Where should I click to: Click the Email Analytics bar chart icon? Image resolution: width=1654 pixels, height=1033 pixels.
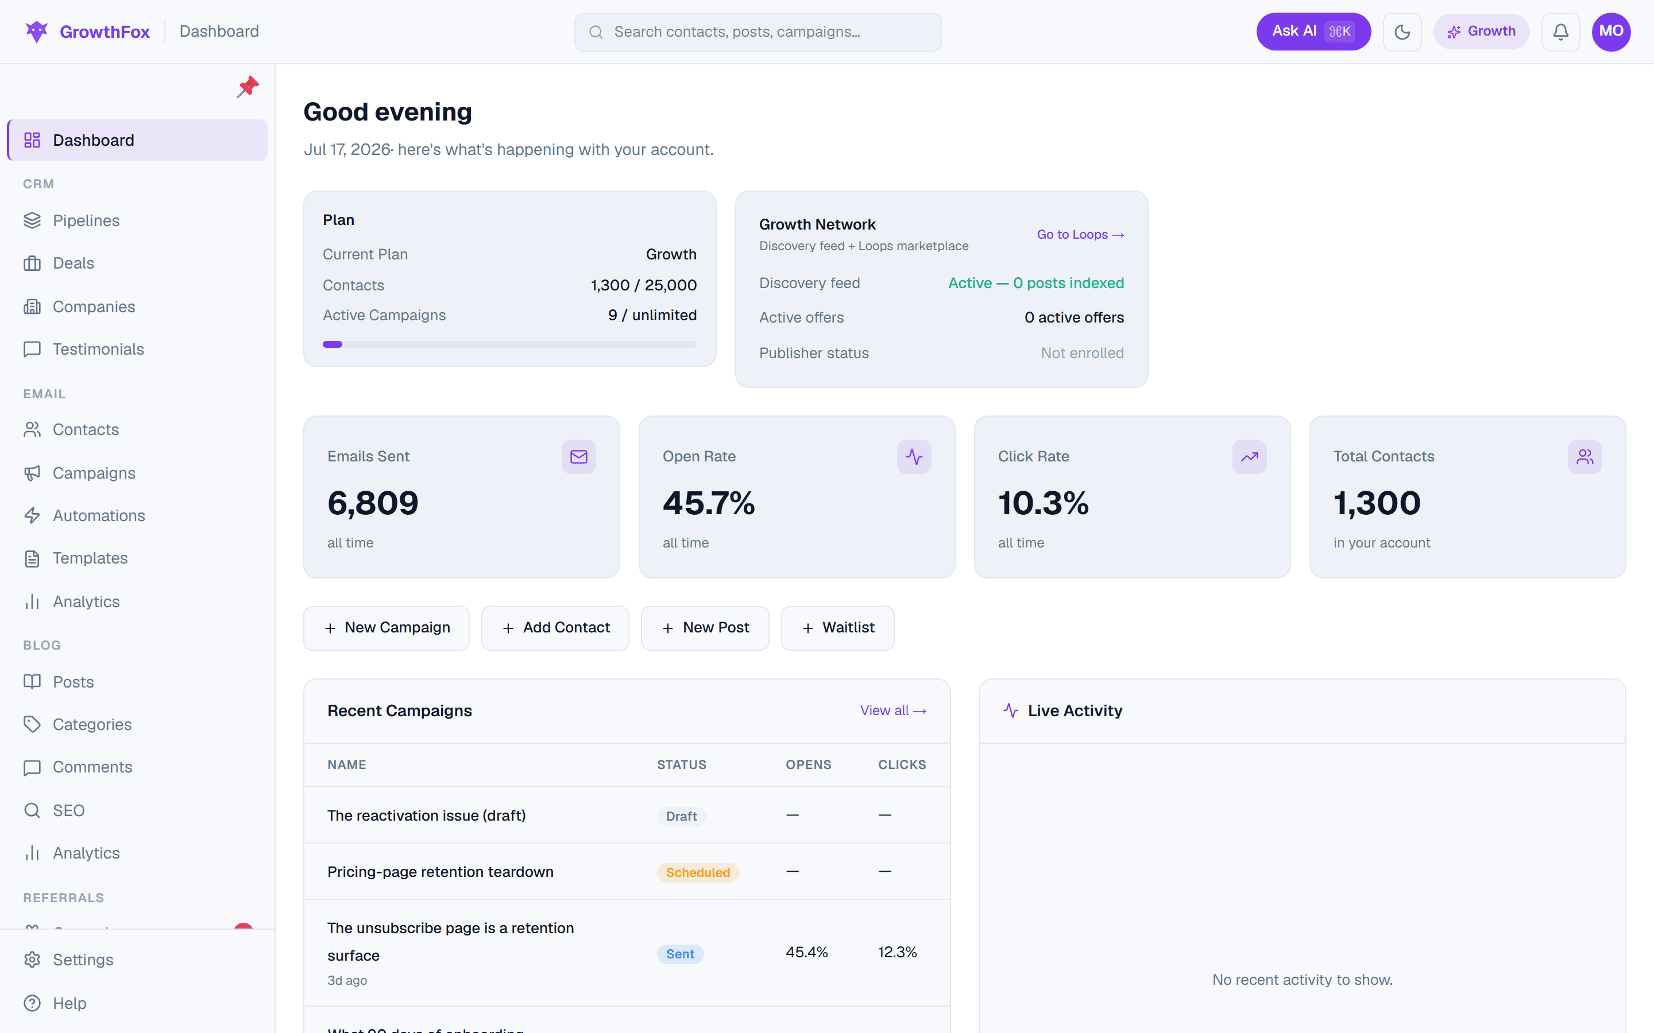(32, 602)
